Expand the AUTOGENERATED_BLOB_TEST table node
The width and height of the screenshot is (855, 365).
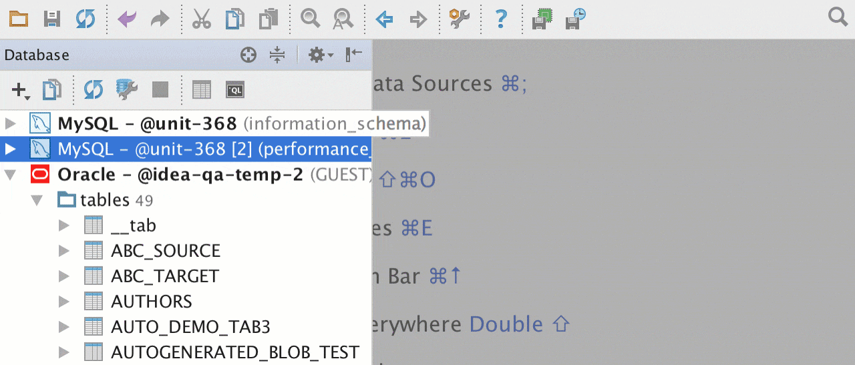pyautogui.click(x=64, y=352)
